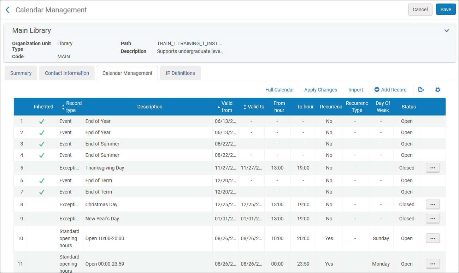Open the table settings gear icon

coord(438,90)
